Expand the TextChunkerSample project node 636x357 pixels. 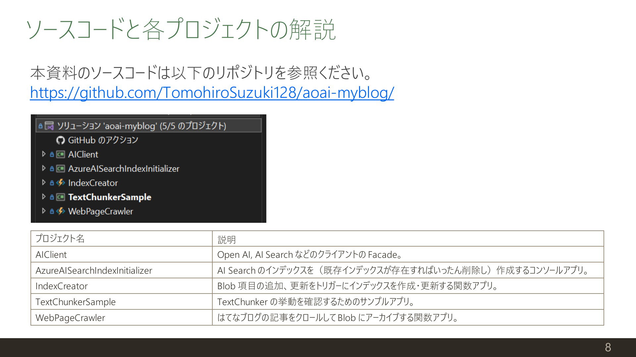(43, 196)
